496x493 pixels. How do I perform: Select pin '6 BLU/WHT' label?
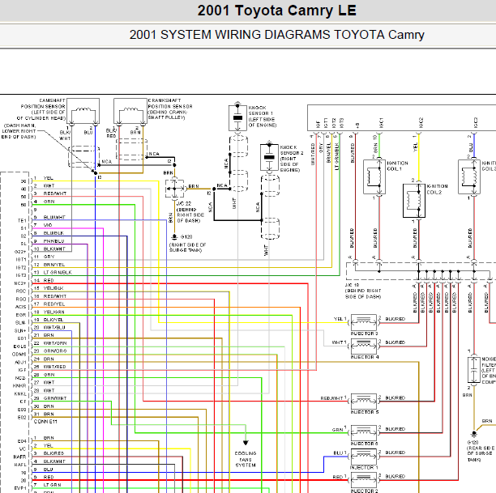pos(49,217)
